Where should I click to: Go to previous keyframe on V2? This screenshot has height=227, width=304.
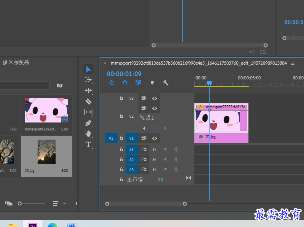tap(144, 128)
